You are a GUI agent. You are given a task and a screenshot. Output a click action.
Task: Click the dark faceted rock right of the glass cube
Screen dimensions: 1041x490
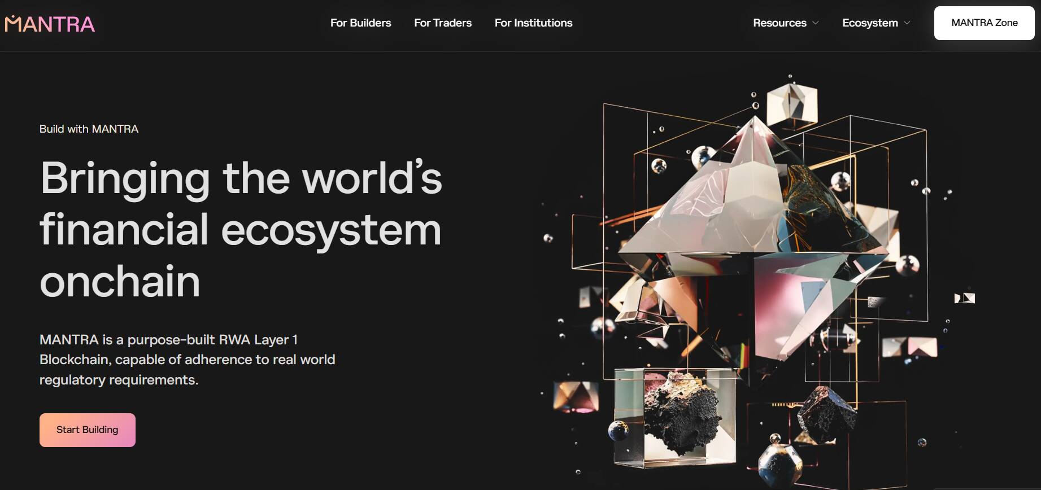pyautogui.click(x=826, y=413)
